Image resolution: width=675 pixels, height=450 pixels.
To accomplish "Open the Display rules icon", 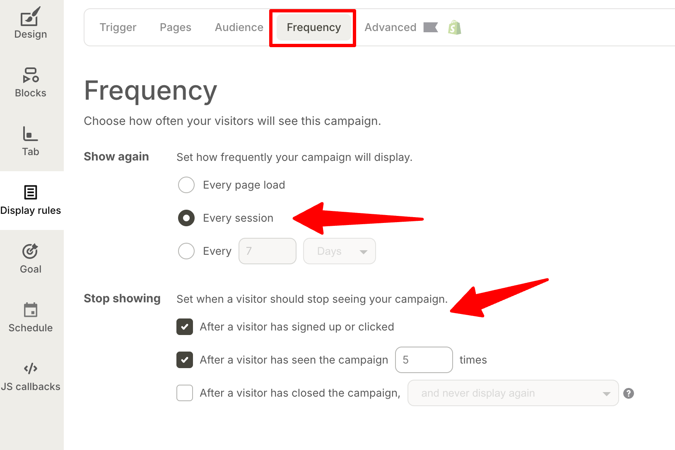I will click(x=30, y=192).
